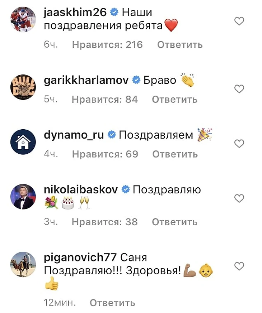Tap the heart next to dynamo_ru comment
This screenshot has width=262, height=313.
click(239, 144)
